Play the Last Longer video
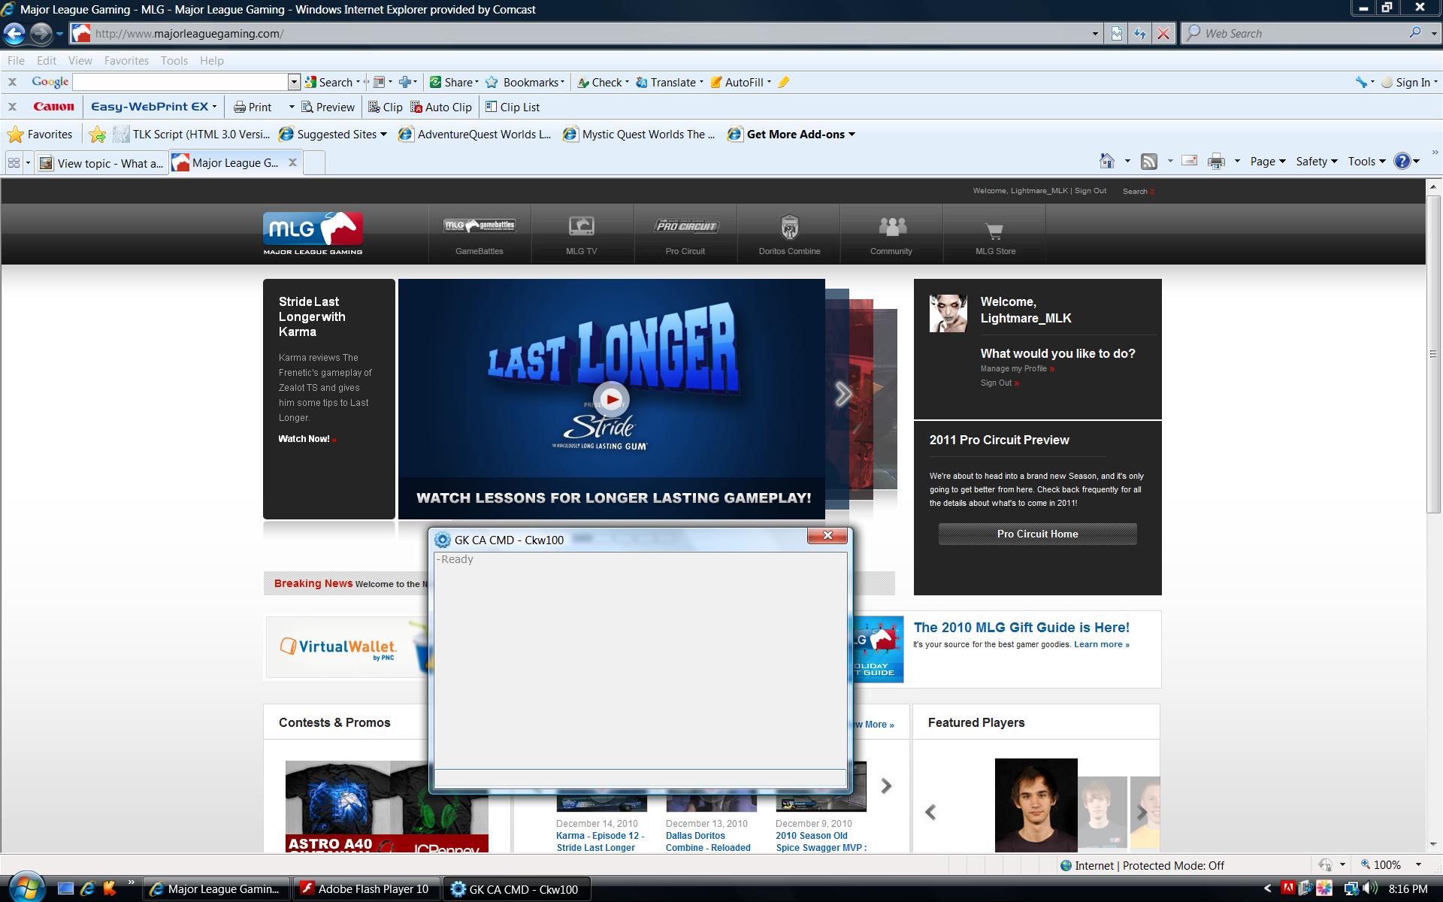 (611, 399)
